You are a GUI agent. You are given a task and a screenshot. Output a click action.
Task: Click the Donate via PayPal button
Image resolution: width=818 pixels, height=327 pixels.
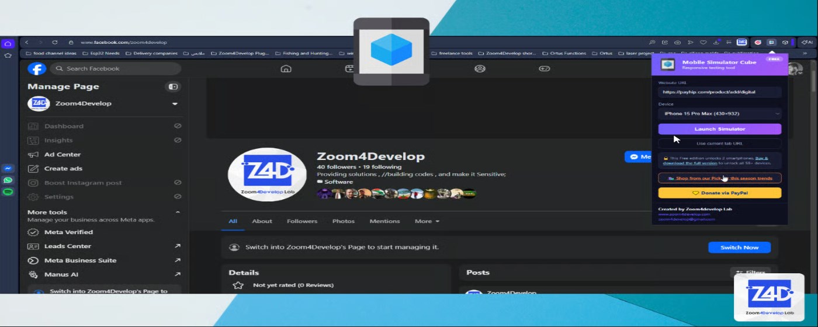pos(719,193)
